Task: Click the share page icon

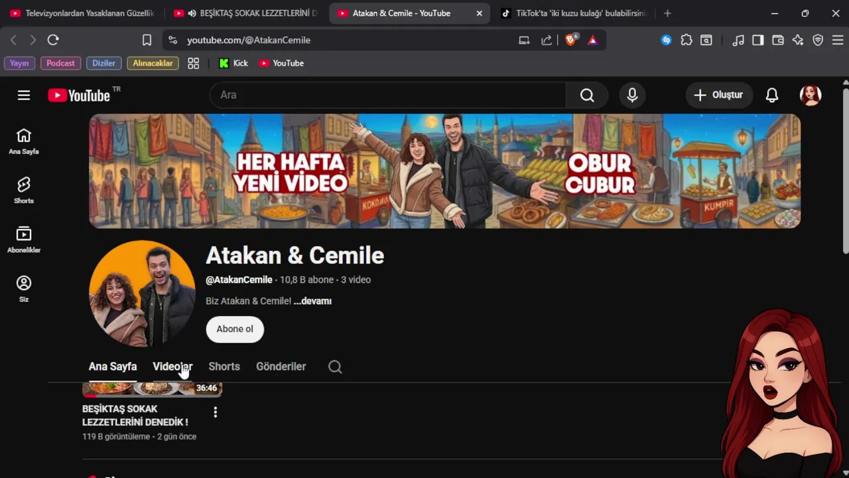Action: click(547, 40)
